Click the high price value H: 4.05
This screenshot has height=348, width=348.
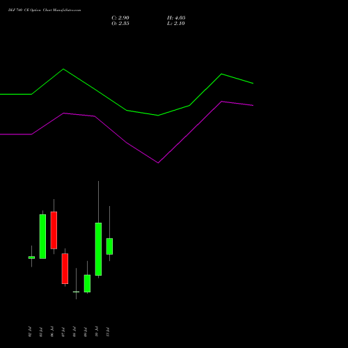click(176, 18)
